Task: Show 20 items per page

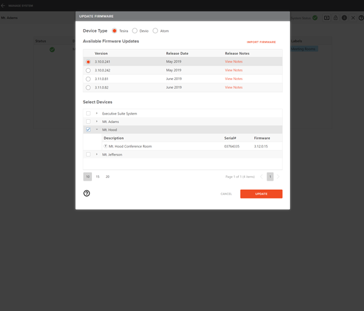Action: [107, 177]
